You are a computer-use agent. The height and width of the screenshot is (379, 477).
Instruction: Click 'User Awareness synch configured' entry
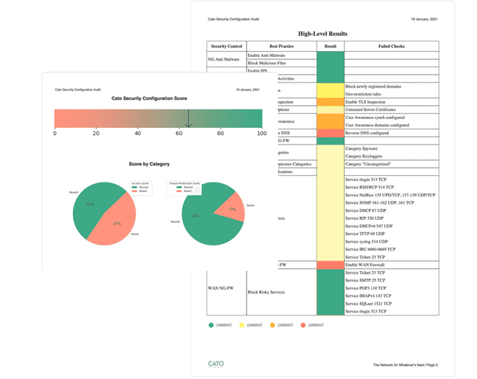(x=375, y=118)
